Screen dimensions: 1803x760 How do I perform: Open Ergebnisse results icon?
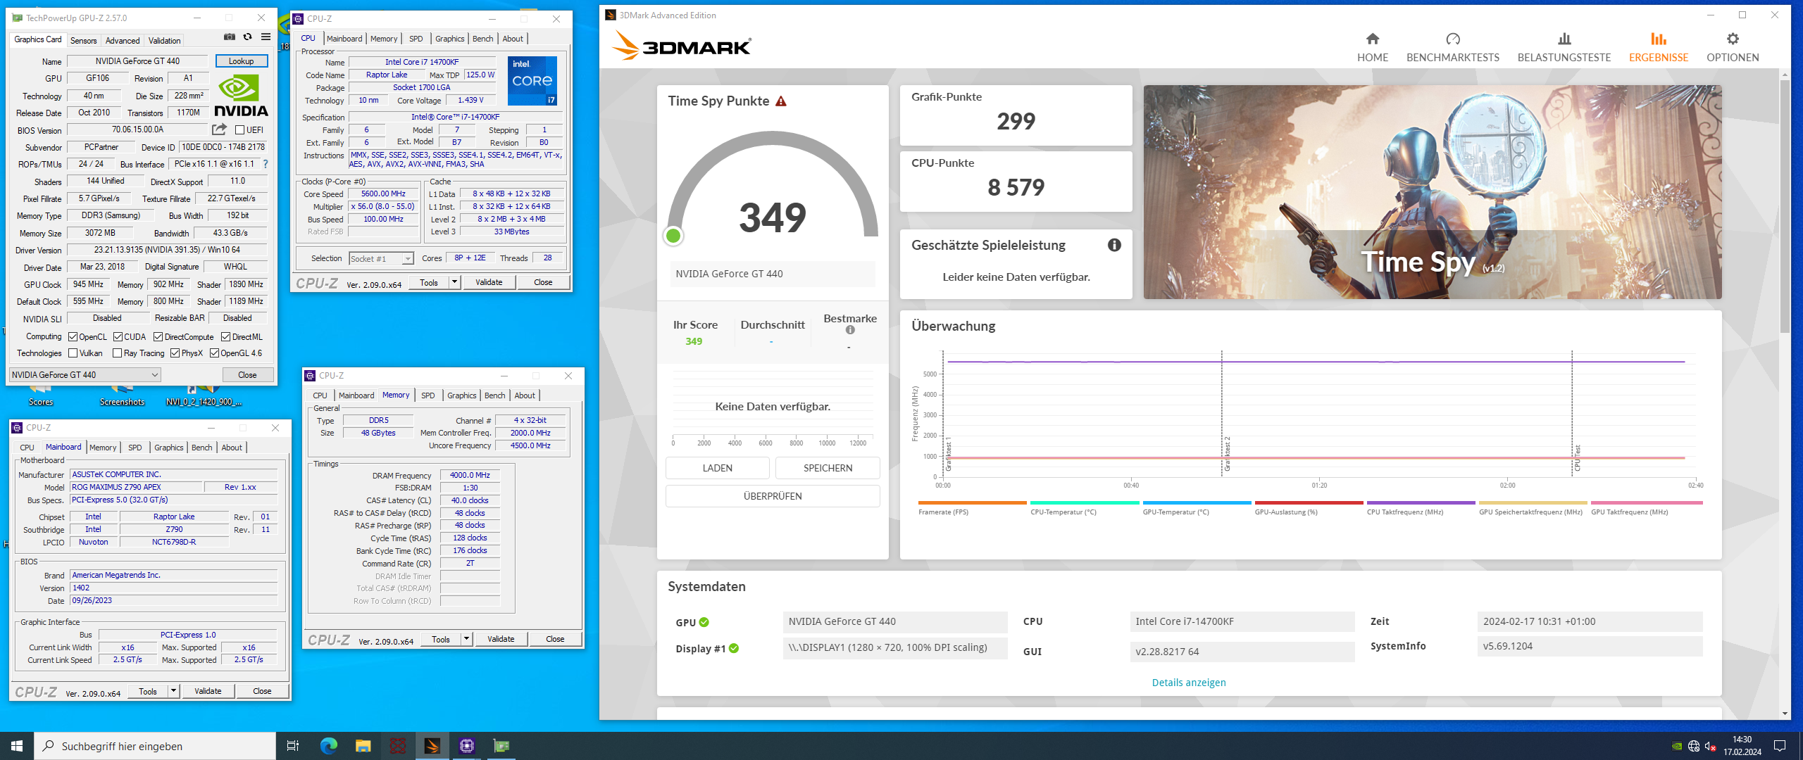click(1658, 39)
